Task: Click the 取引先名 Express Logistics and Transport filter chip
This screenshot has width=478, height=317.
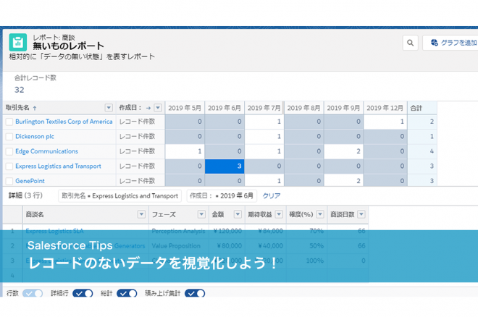Action: pyautogui.click(x=119, y=196)
